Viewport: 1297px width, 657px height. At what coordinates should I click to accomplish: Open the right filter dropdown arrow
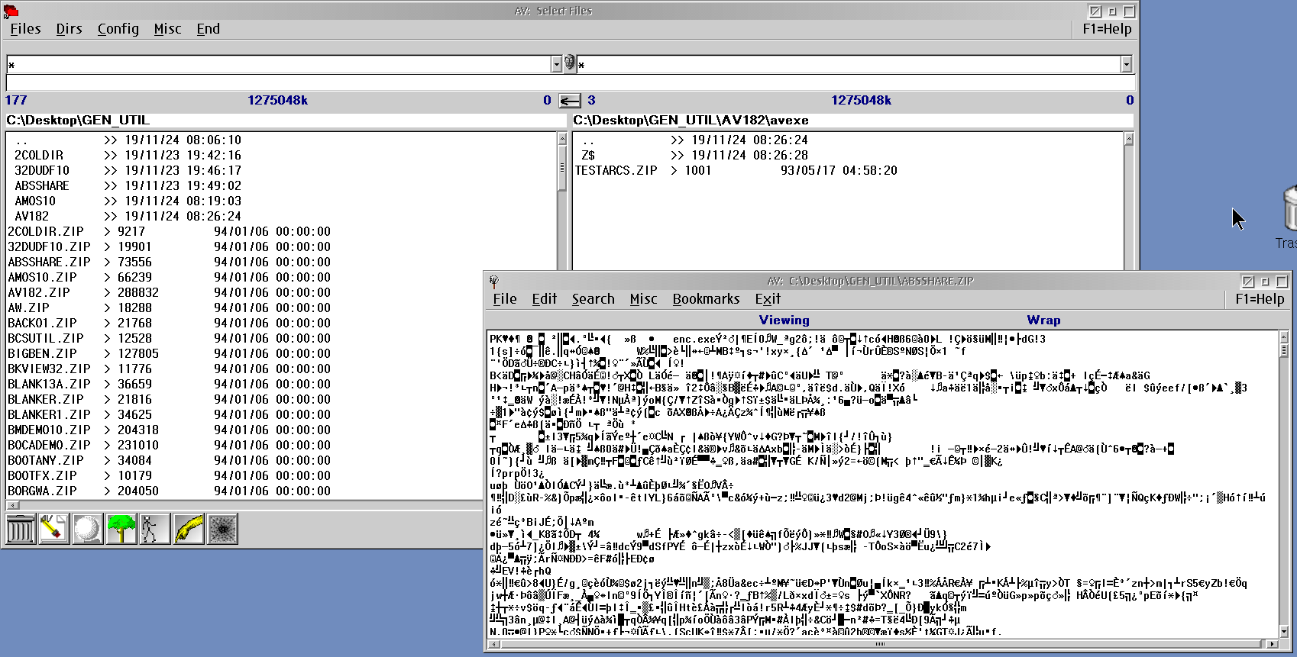click(1127, 65)
